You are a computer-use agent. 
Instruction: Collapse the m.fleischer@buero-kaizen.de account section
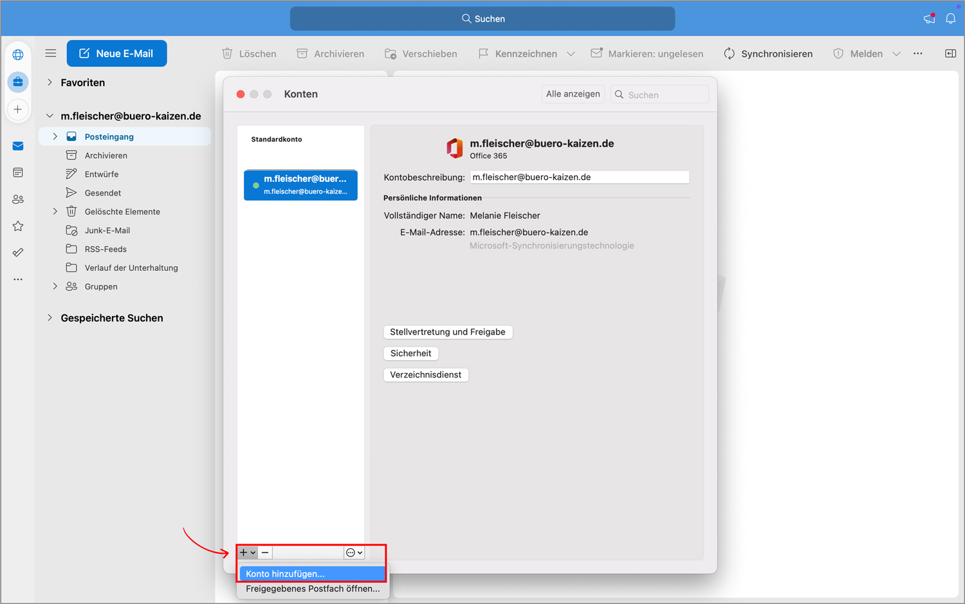click(x=50, y=116)
